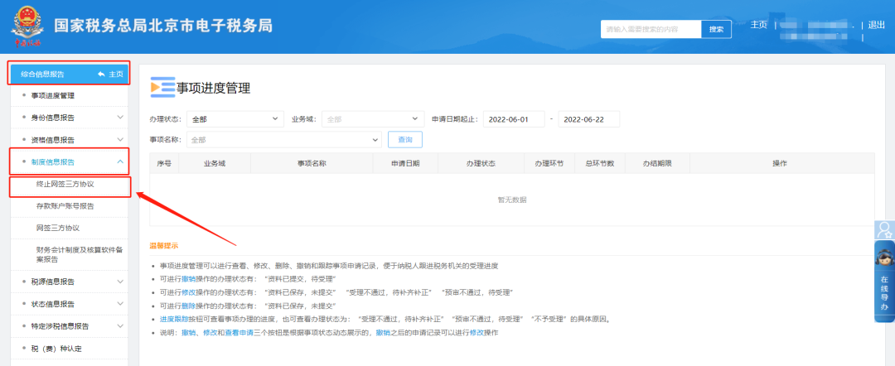The height and width of the screenshot is (366, 895).
Task: Expand the 状态信息报告 menu chevron
Action: click(120, 304)
